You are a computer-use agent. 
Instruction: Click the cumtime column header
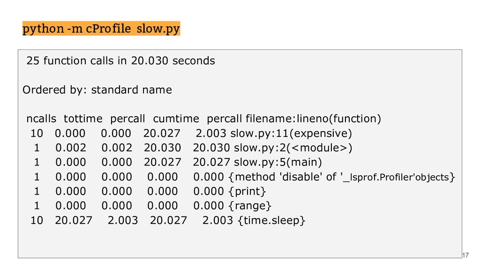pos(176,119)
